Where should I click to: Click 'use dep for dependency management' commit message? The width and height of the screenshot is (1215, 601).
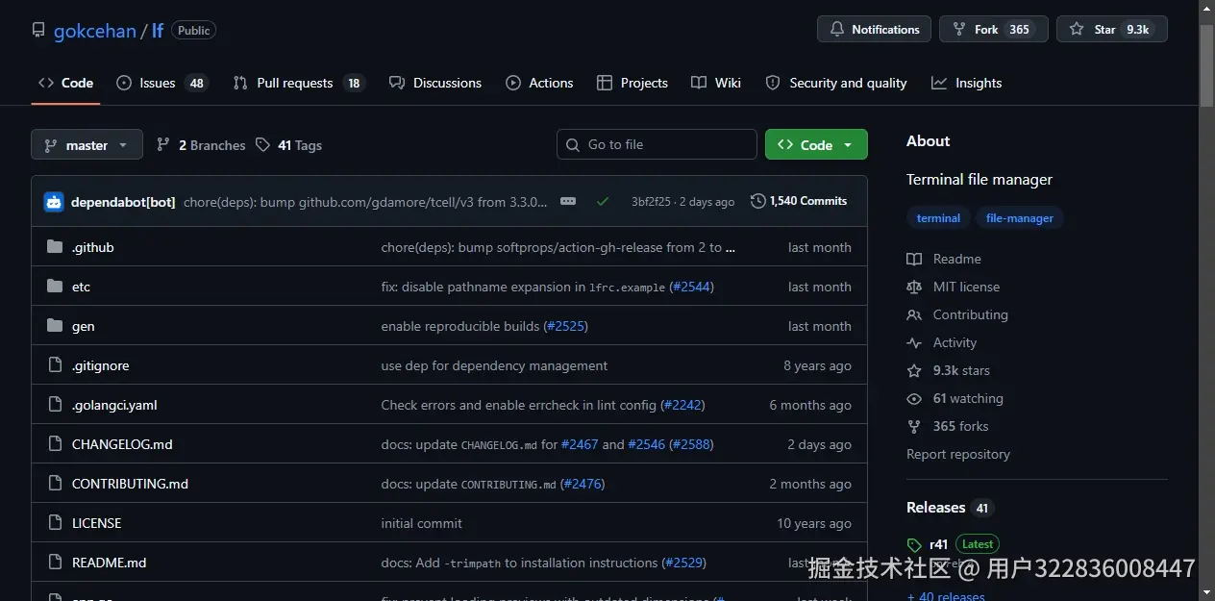[x=494, y=365]
